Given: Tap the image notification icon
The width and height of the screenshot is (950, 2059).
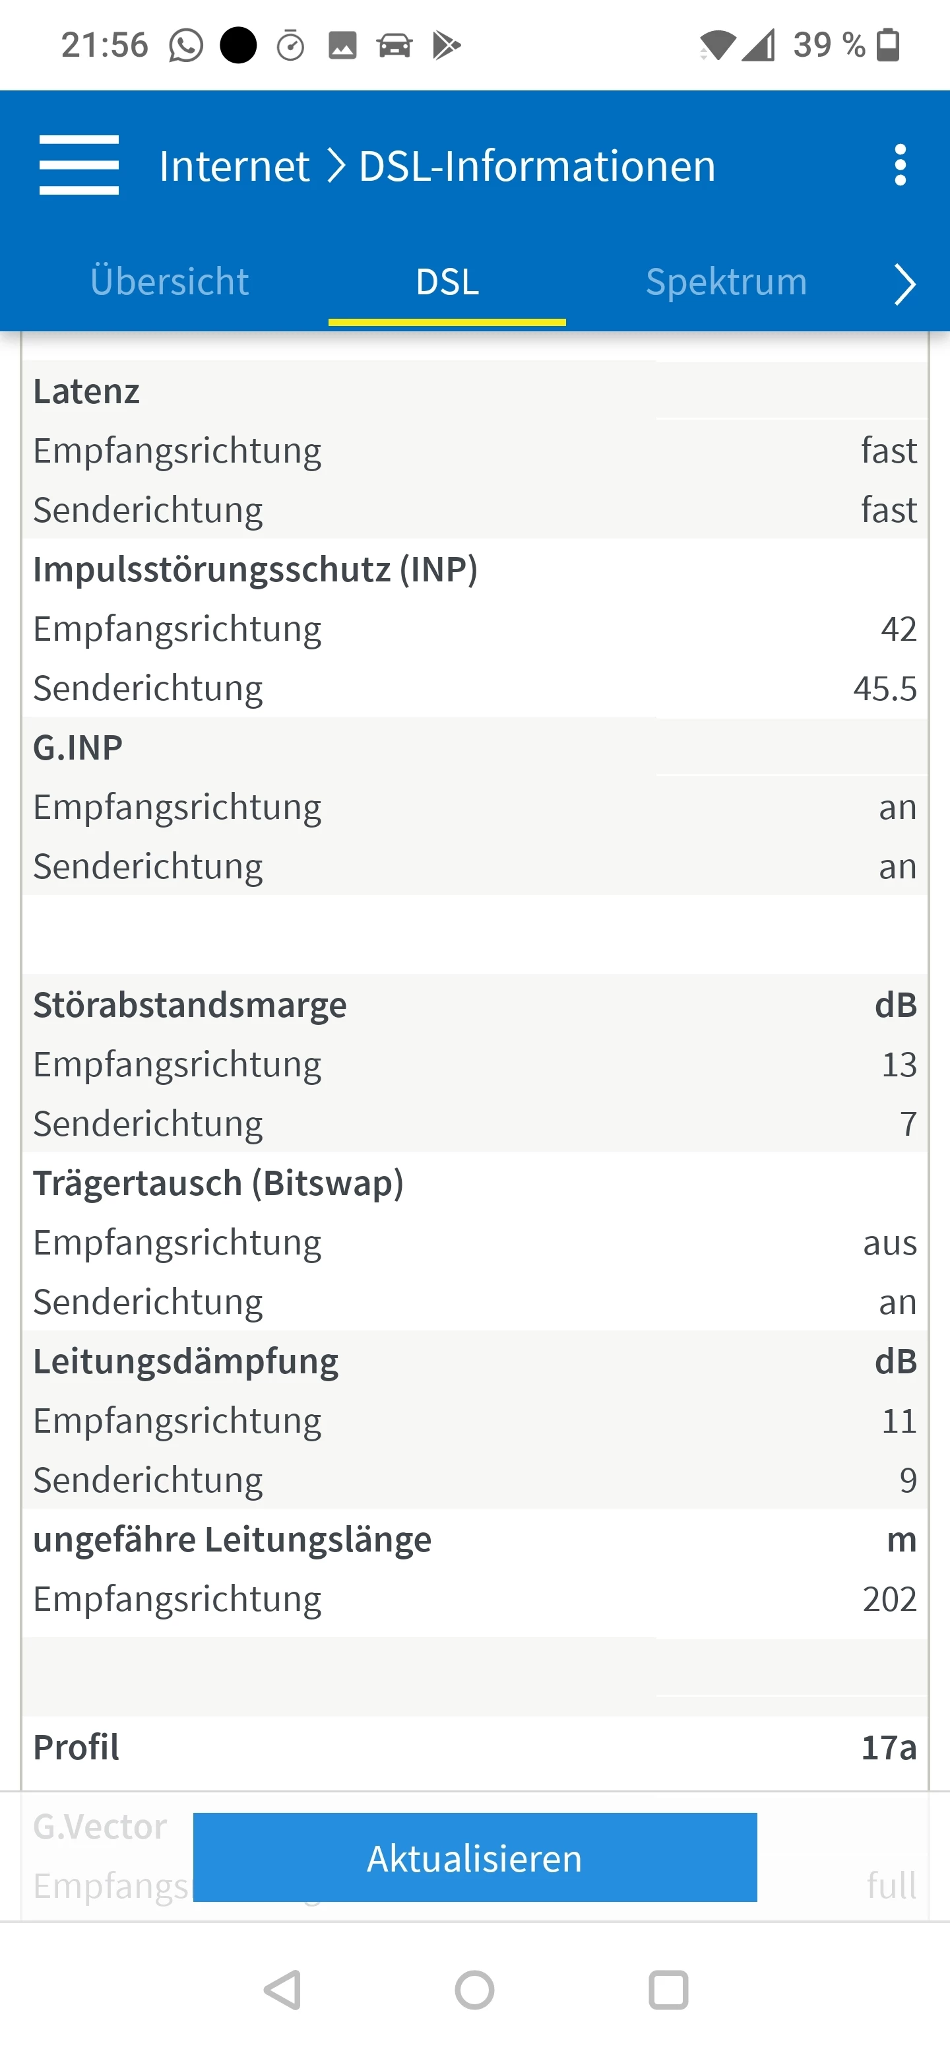Looking at the screenshot, I should click(x=342, y=46).
